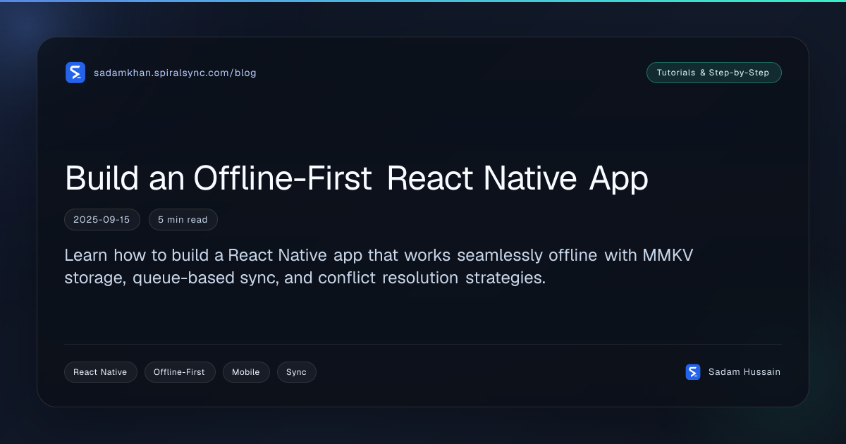Click the blue logo beside the blog URL
The height and width of the screenshot is (444, 846).
[x=75, y=73]
